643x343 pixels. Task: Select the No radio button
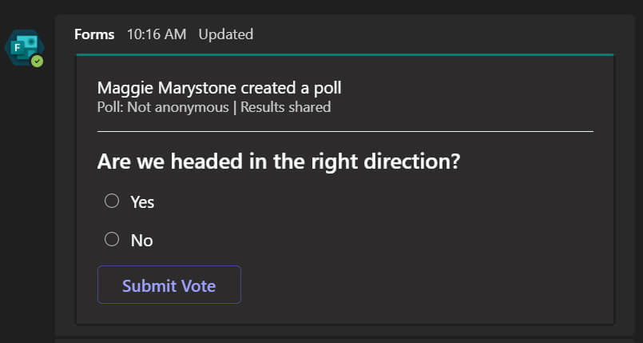(112, 239)
